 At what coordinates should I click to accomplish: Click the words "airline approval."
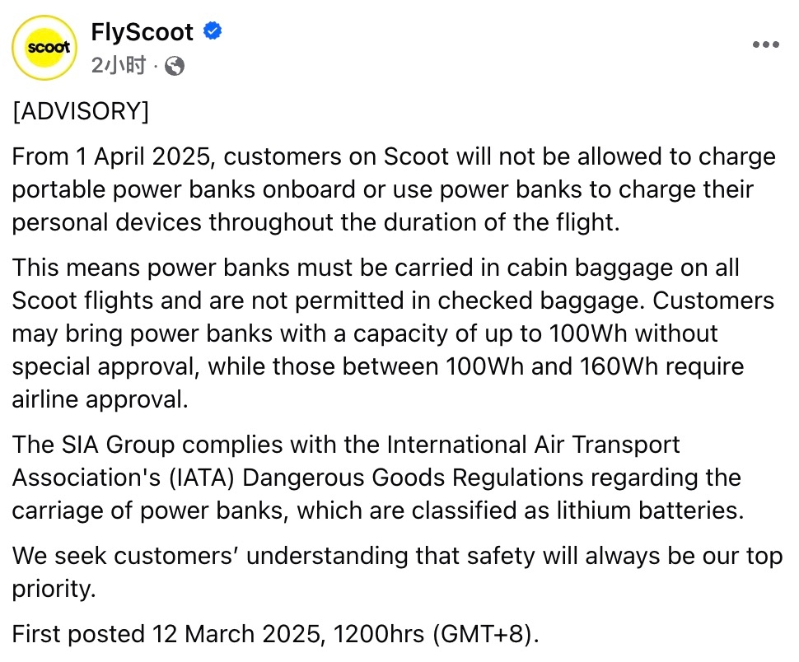(x=100, y=399)
